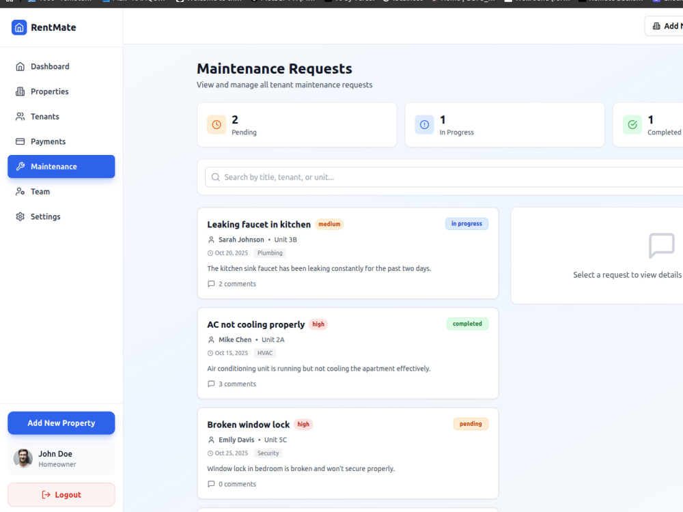Click the HVAC category tag
683x512 pixels.
point(265,353)
